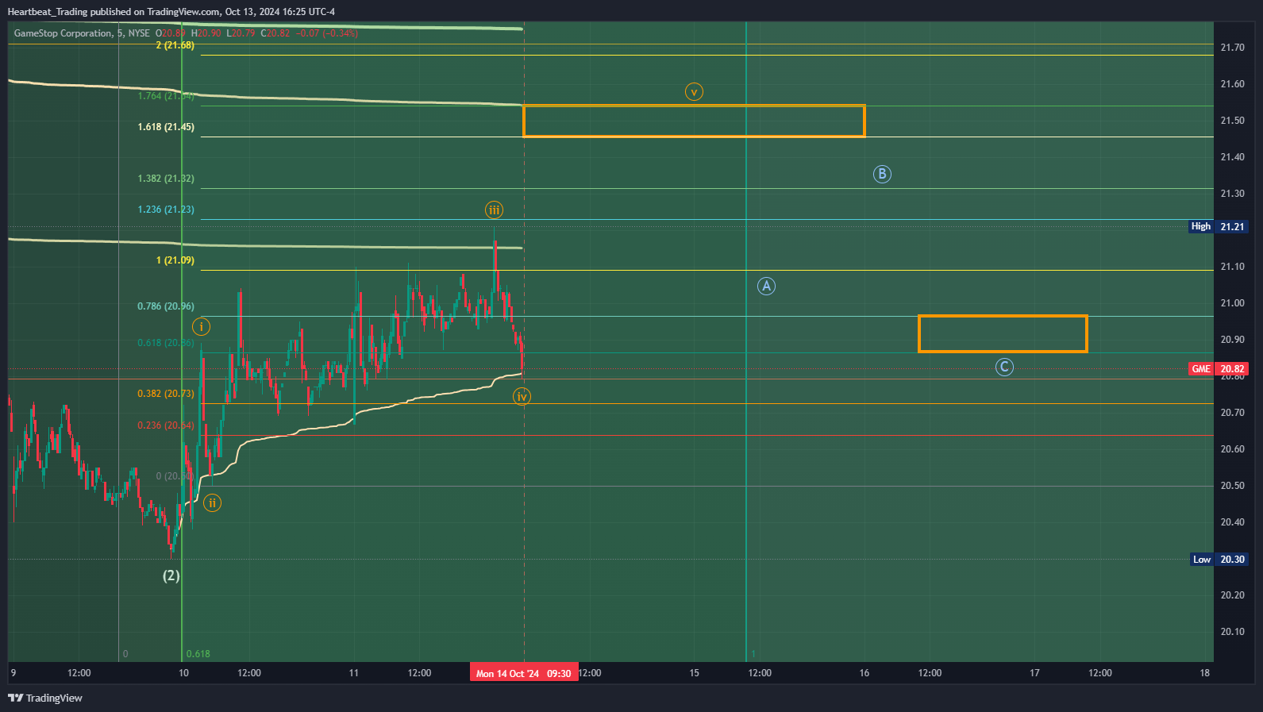The height and width of the screenshot is (712, 1263).
Task: Click the 21.10 price axis value
Action: (1232, 267)
